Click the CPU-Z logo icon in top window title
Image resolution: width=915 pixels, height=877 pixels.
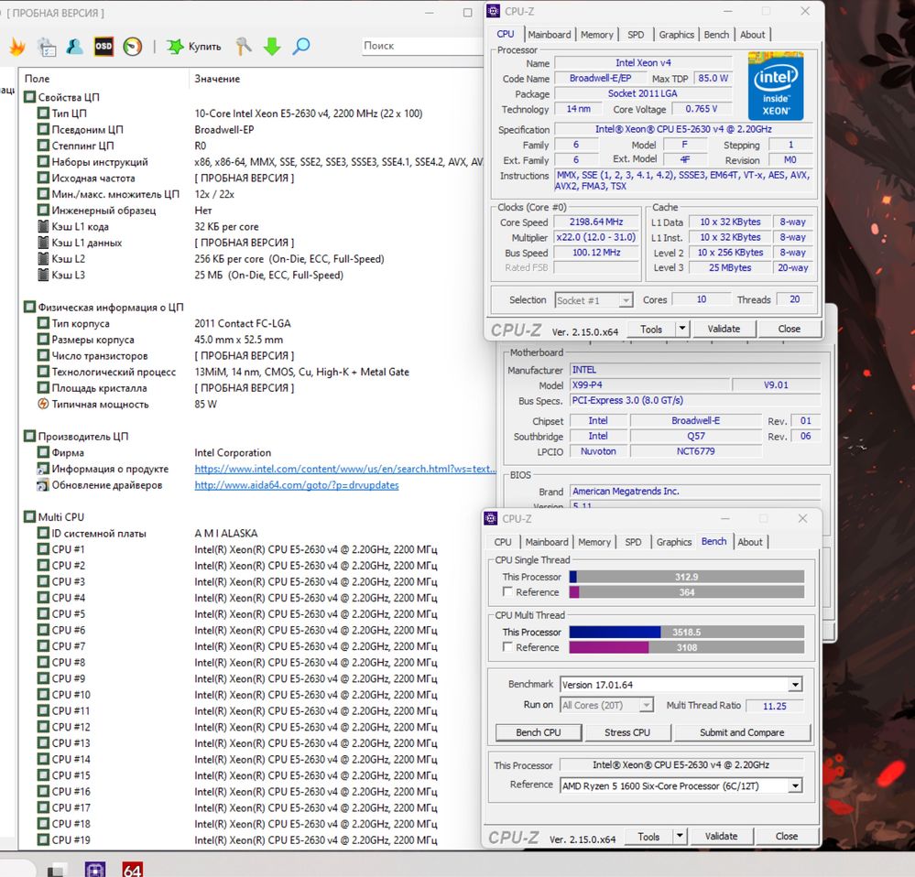click(494, 11)
